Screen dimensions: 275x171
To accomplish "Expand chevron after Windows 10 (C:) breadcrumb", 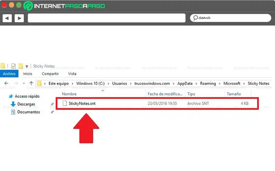I will [108, 84].
